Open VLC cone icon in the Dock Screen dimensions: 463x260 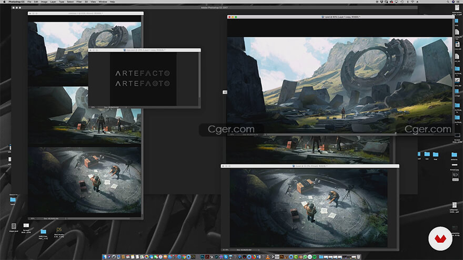pyautogui.click(x=267, y=257)
